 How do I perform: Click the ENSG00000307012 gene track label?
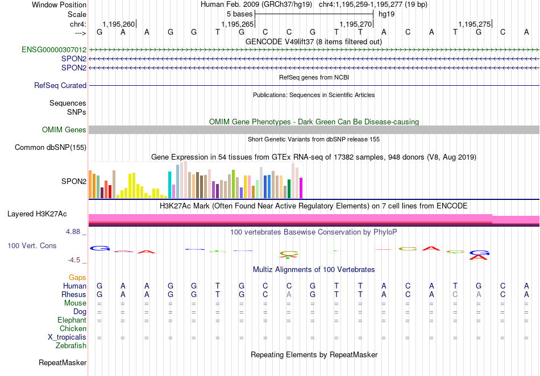point(54,50)
